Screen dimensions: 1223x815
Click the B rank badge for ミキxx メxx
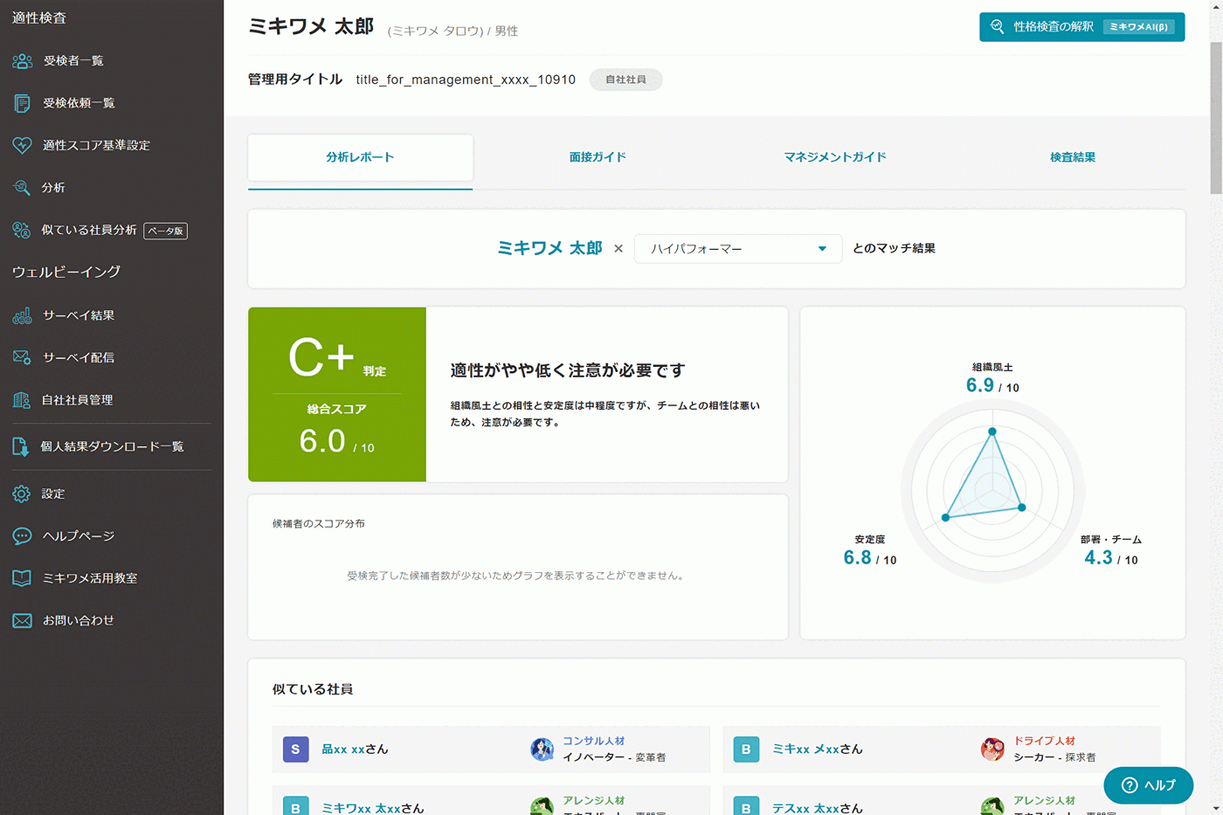746,749
